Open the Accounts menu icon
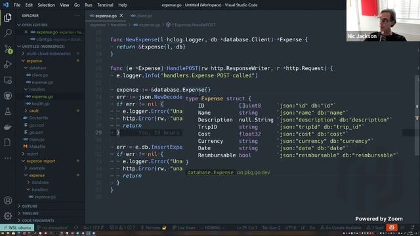This screenshot has width=420, height=236. coord(8,201)
